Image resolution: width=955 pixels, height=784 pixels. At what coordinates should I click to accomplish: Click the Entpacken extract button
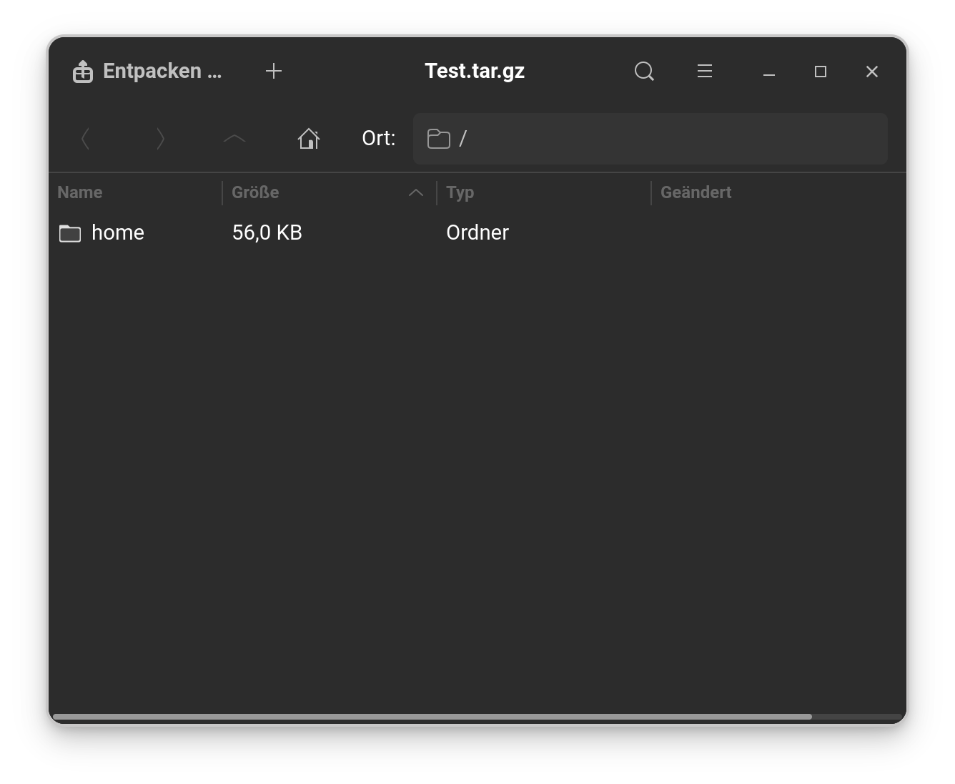point(147,72)
